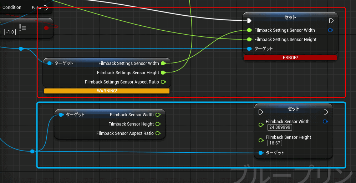Click the Filmback Settings Sensor Width input pin on the upper セット node
Screen dimensions: 356x183
(x=249, y=30)
